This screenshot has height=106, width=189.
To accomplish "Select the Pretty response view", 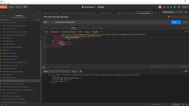I will [x=46, y=71].
